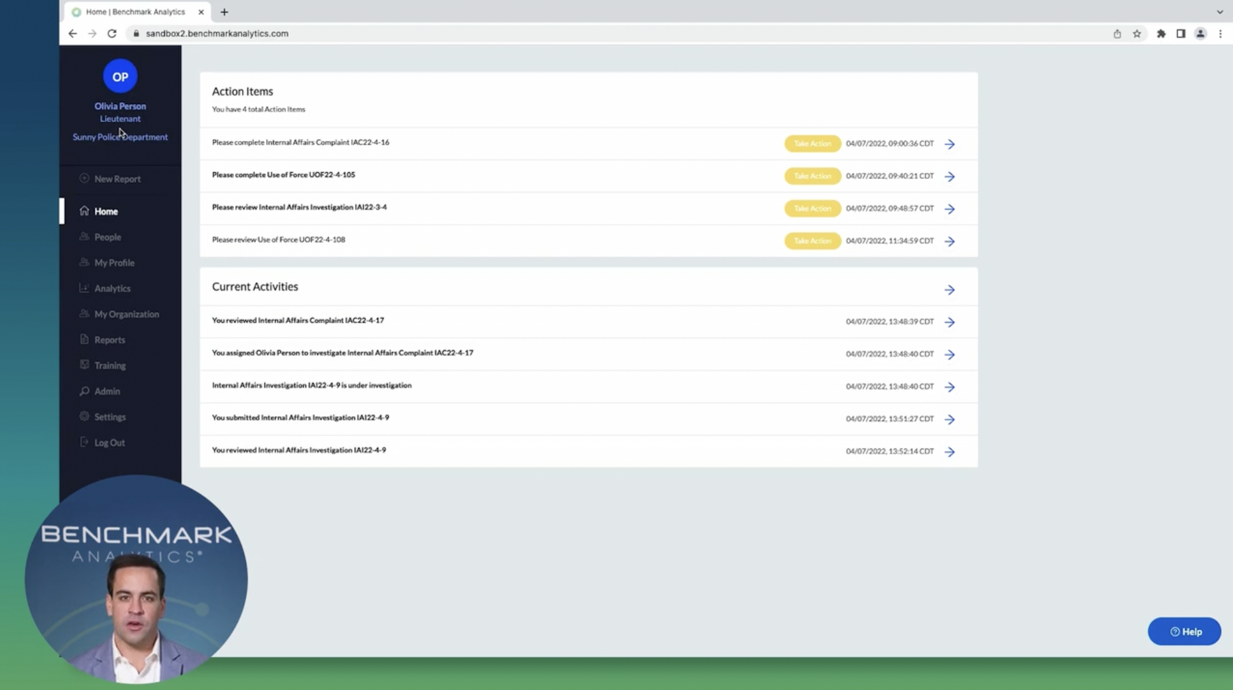
Task: Click the Olivia Person name
Action: (x=120, y=106)
